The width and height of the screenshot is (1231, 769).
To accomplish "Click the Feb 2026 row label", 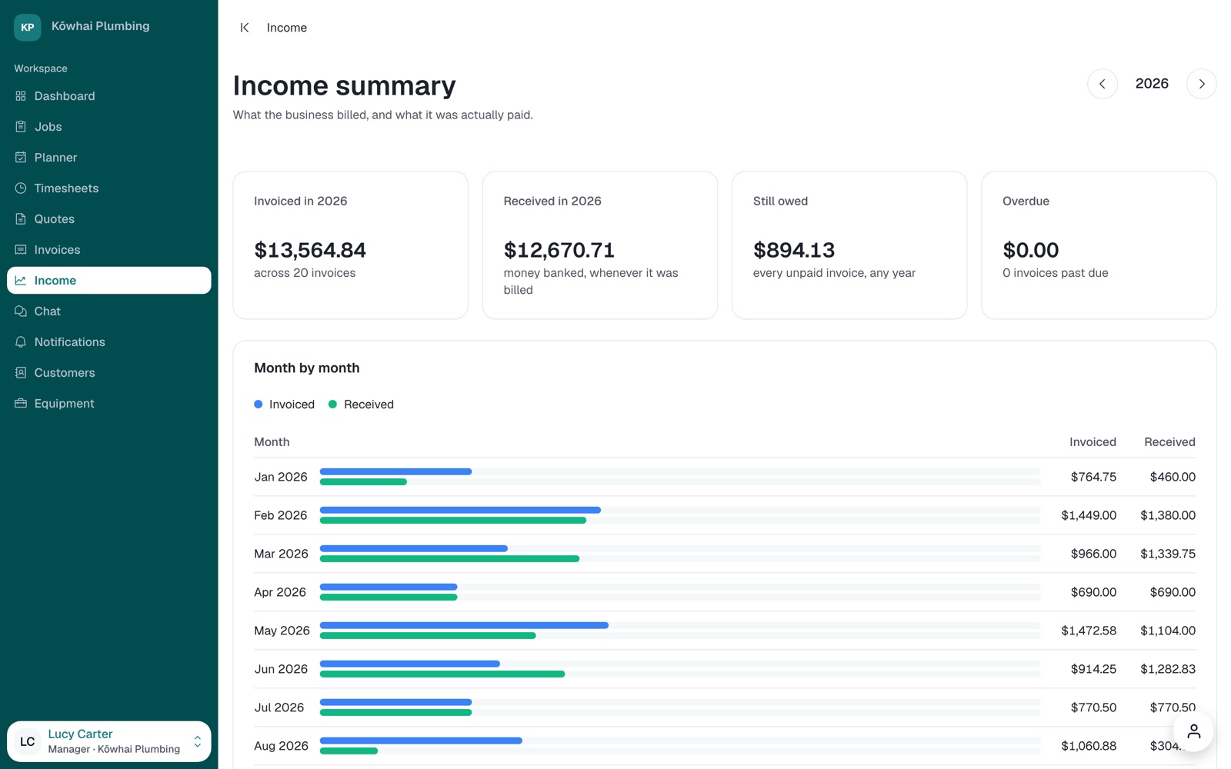I will (281, 515).
